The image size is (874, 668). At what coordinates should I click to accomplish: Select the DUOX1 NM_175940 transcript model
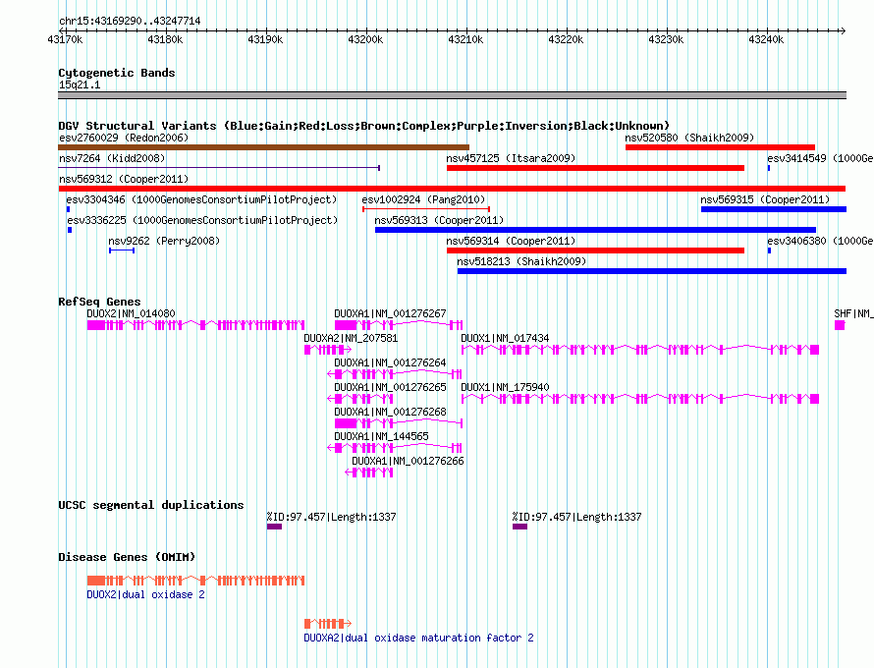[x=640, y=399]
